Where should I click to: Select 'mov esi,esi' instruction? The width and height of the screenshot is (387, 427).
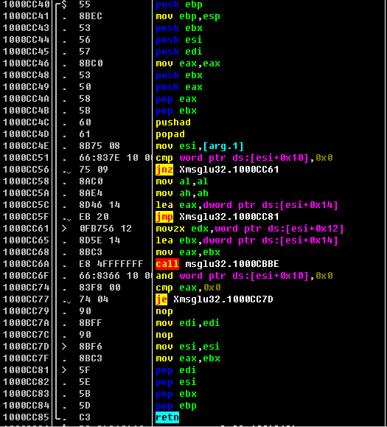188,347
